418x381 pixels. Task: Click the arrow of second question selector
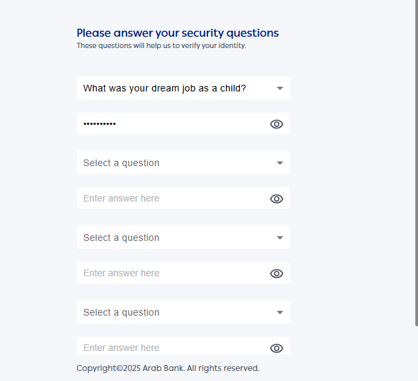280,163
